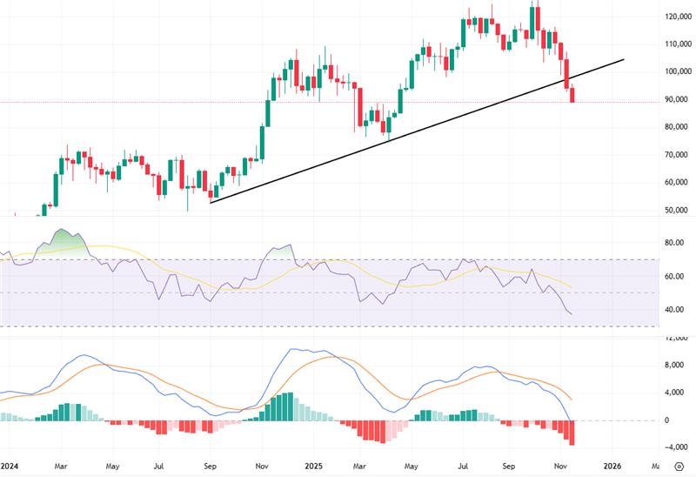Click the latest red MACD histogram bar

[572, 433]
